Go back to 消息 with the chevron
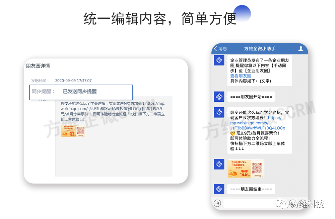 click(x=216, y=49)
